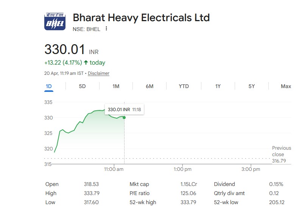Click the 330.01 INR chart tooltip
296x220 pixels.
pos(125,109)
